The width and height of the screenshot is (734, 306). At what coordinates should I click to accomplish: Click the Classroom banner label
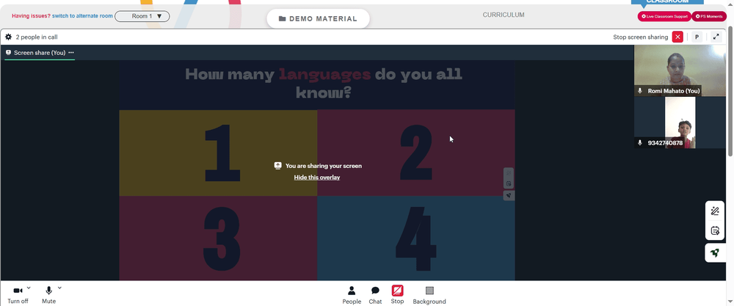tap(667, 2)
